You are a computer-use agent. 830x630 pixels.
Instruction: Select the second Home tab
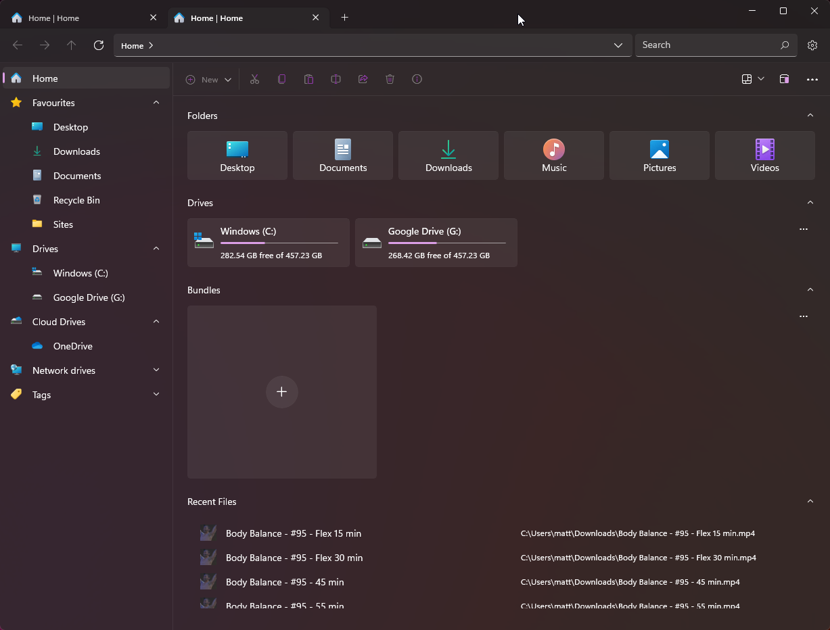pos(248,18)
